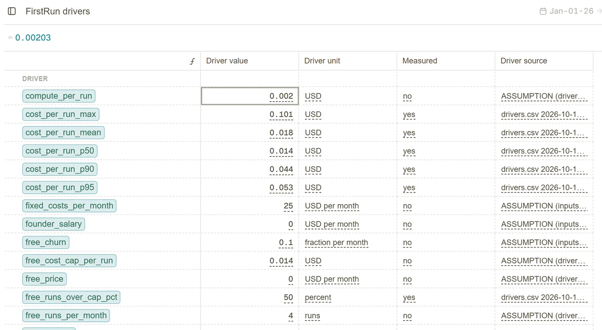The height and width of the screenshot is (330, 602).
Task: Choose the cost_per_run_p90 driver tag
Action: click(60, 169)
